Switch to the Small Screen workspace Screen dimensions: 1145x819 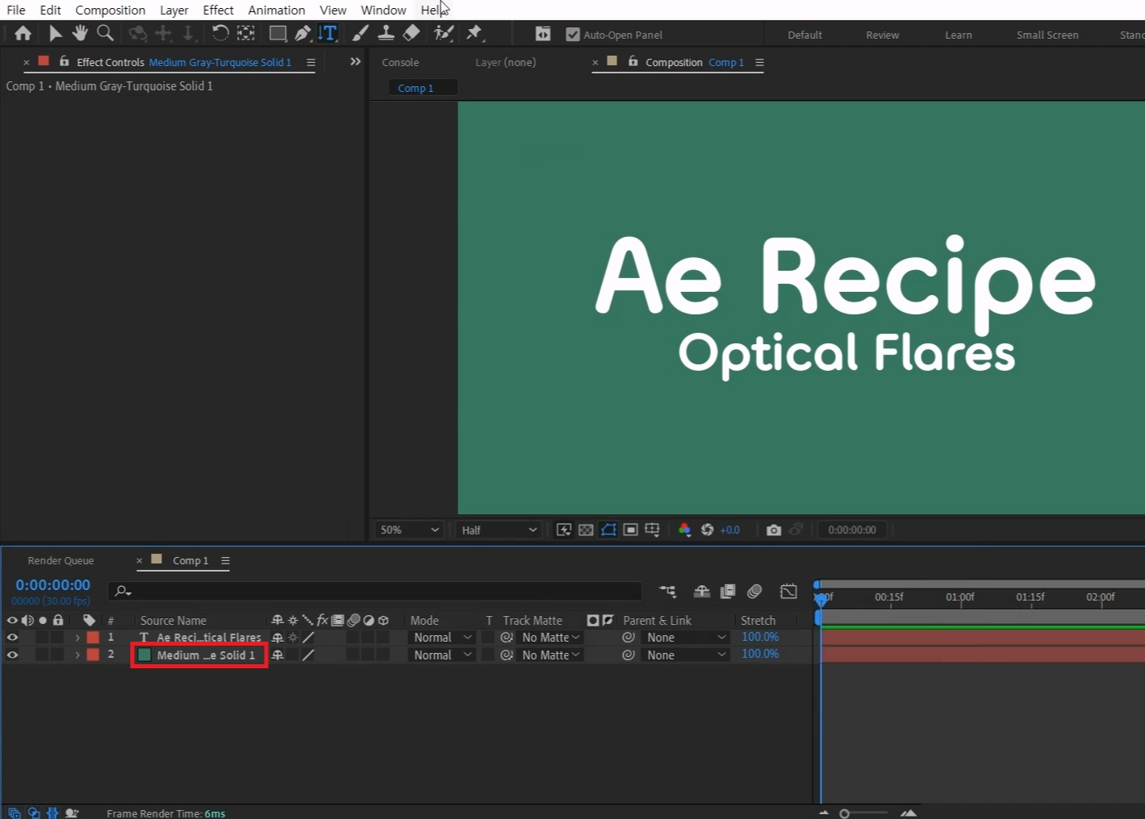[1047, 35]
